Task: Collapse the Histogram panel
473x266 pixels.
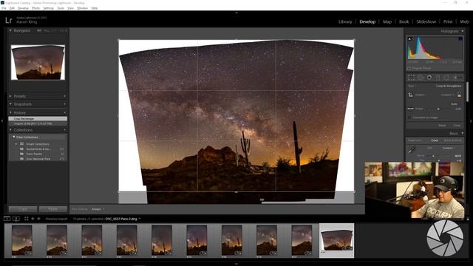Action: (x=463, y=31)
